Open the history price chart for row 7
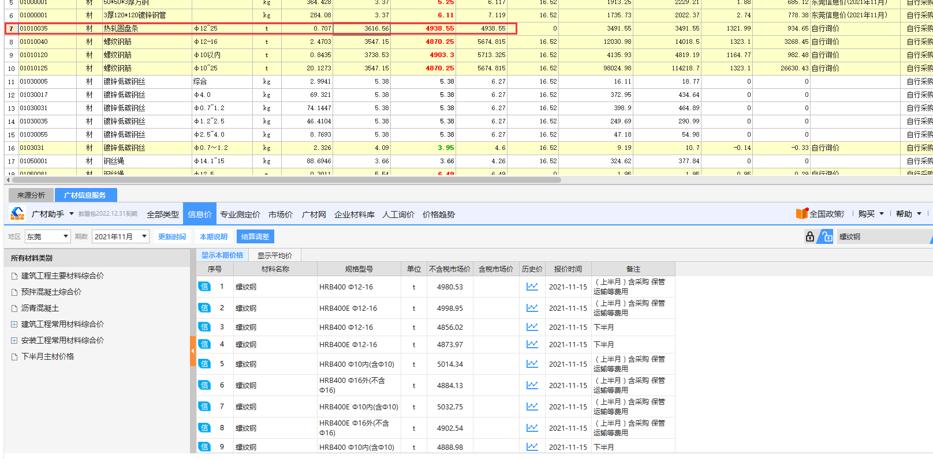 (x=532, y=407)
